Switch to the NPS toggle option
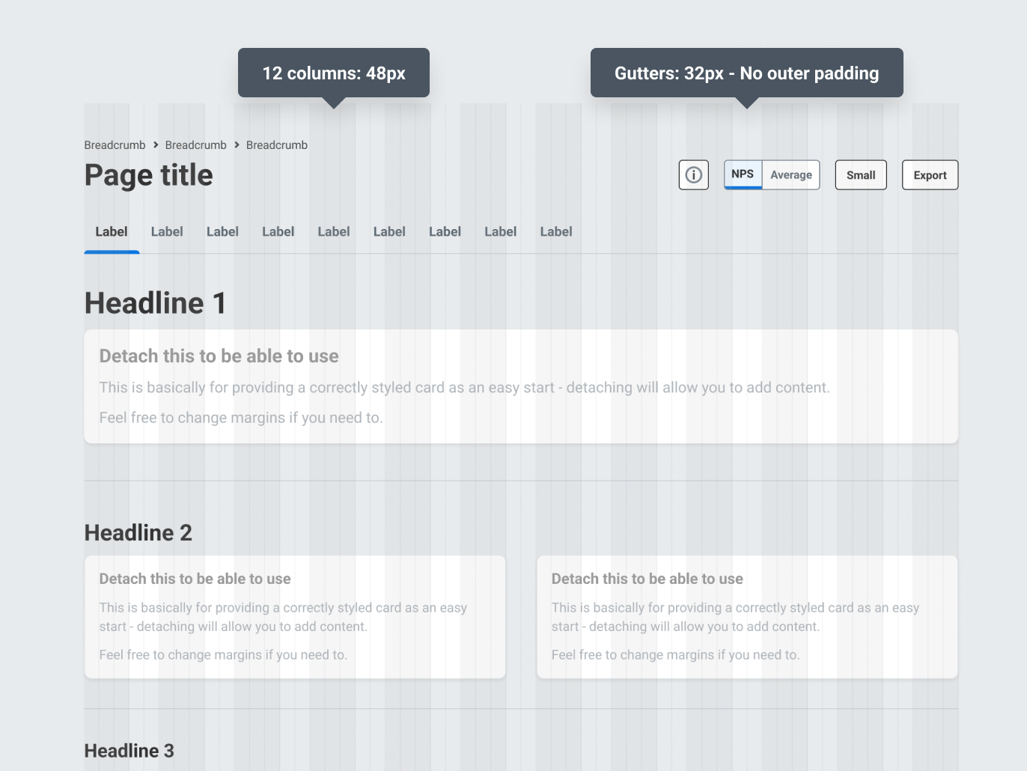1027x771 pixels. [x=743, y=174]
